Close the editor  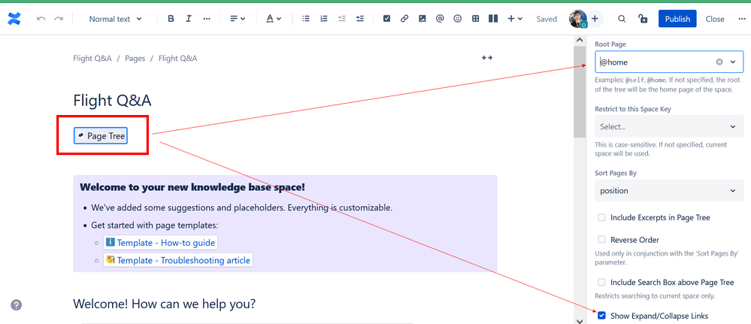[715, 19]
